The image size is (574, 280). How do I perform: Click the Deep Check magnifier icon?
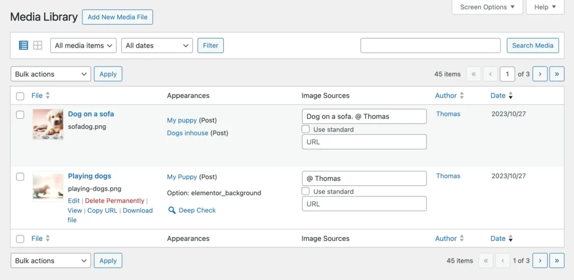click(172, 211)
